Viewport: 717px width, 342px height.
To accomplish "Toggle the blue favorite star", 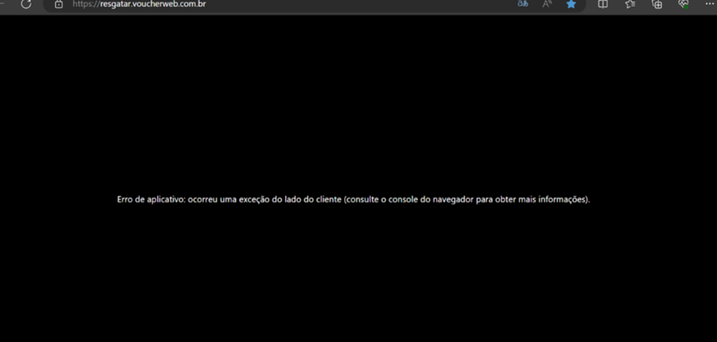I will [x=571, y=4].
